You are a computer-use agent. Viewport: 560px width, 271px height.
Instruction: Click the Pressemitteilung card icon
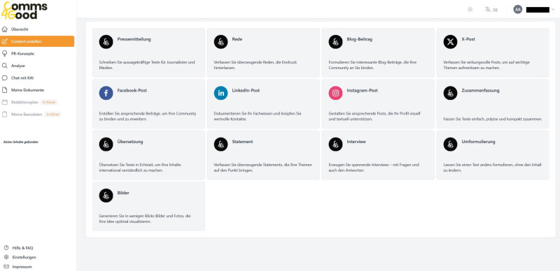coord(106,42)
